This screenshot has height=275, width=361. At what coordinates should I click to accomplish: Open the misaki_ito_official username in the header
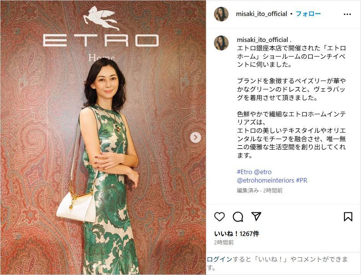(261, 14)
